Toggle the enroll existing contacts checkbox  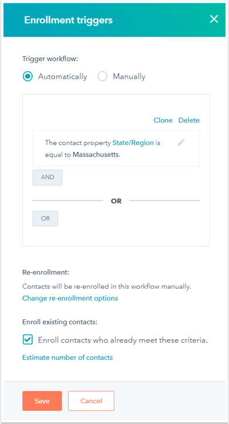click(27, 340)
